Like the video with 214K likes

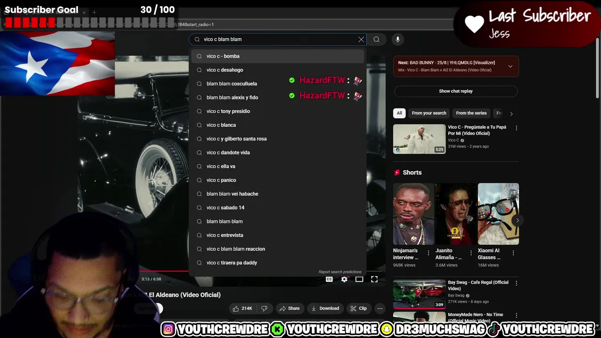click(242, 308)
